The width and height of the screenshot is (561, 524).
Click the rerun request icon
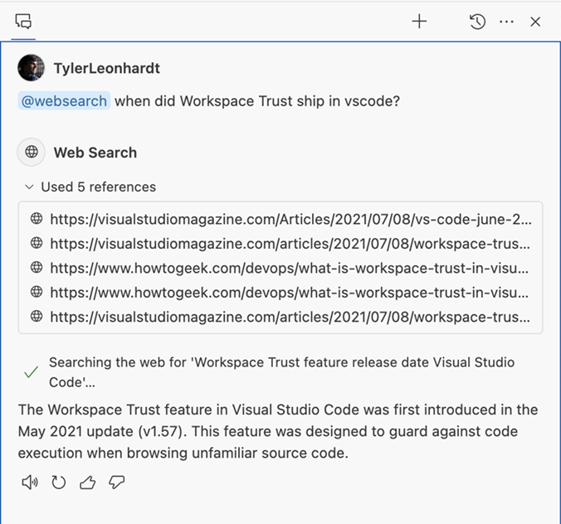pos(59,483)
